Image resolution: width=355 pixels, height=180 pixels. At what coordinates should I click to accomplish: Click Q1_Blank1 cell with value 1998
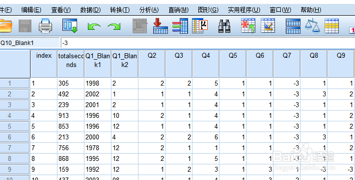pos(98,84)
